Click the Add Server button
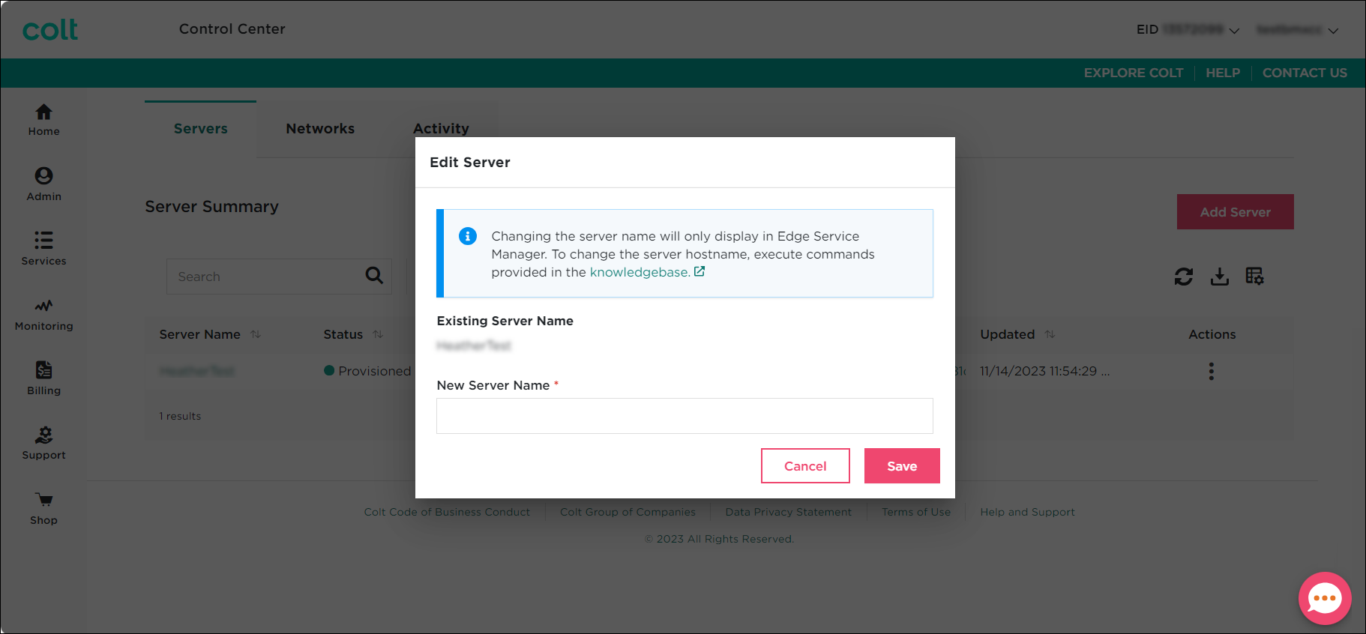Screen dimensions: 1366x634 tap(1235, 212)
